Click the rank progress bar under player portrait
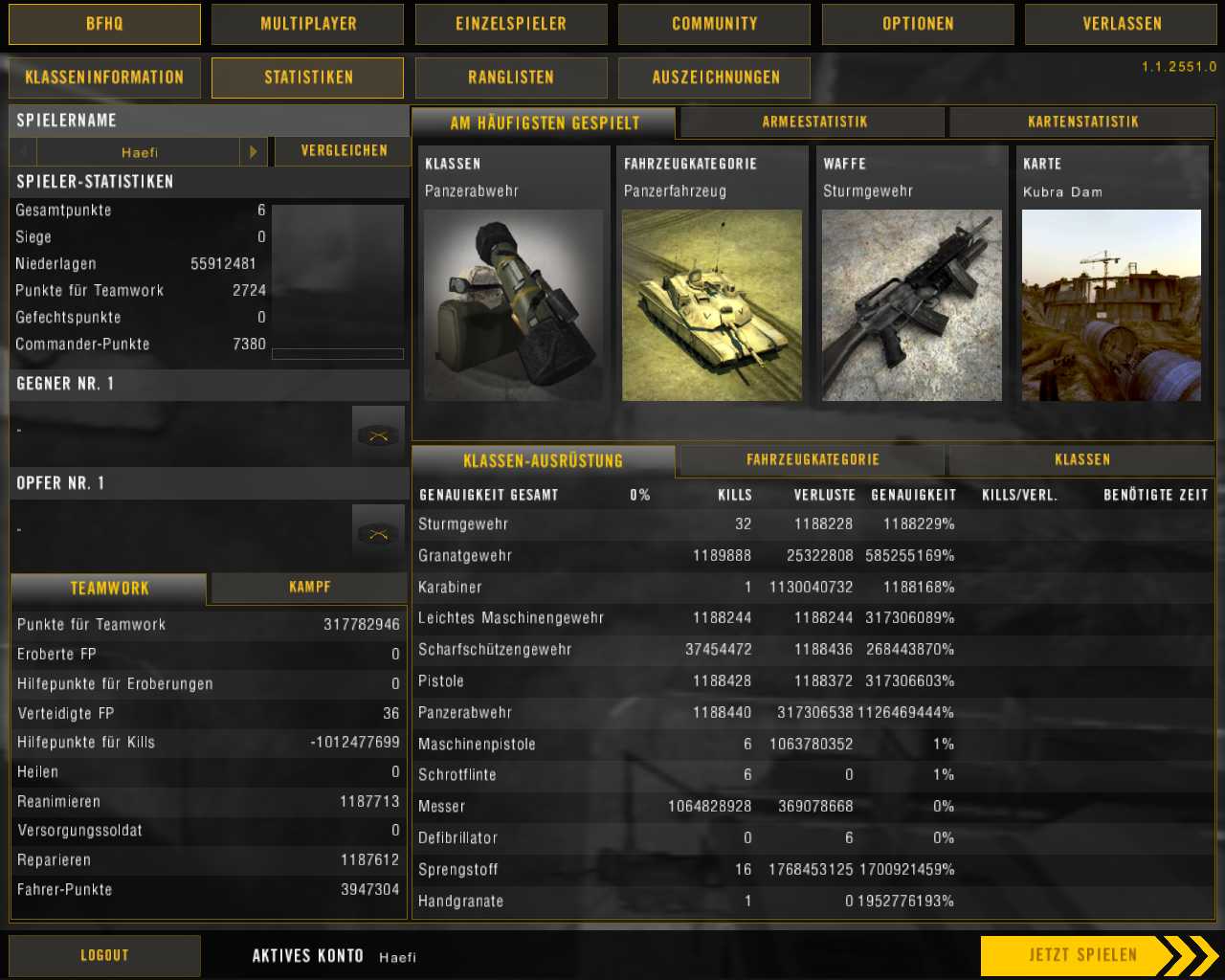This screenshot has height=980, width=1225. pyautogui.click(x=337, y=354)
